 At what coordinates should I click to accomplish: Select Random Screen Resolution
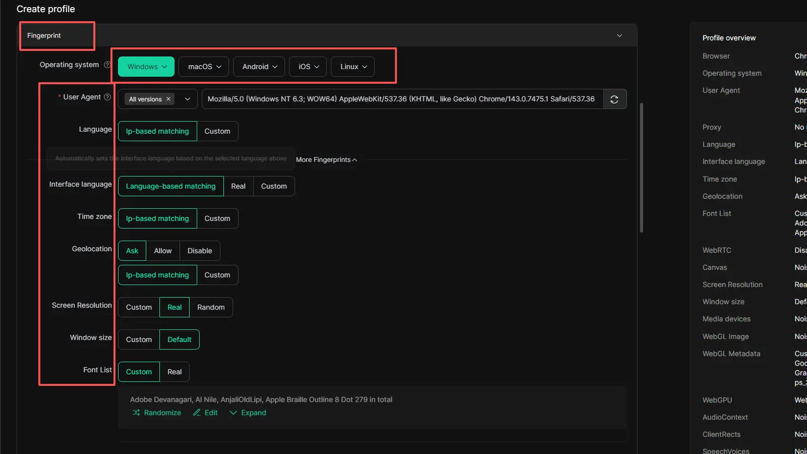click(211, 307)
